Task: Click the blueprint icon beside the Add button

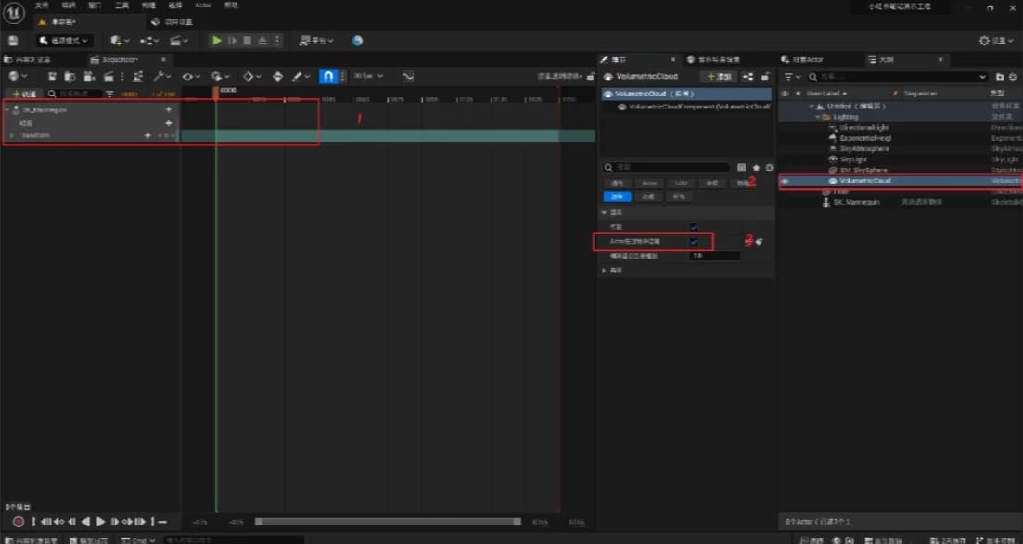Action: [748, 76]
